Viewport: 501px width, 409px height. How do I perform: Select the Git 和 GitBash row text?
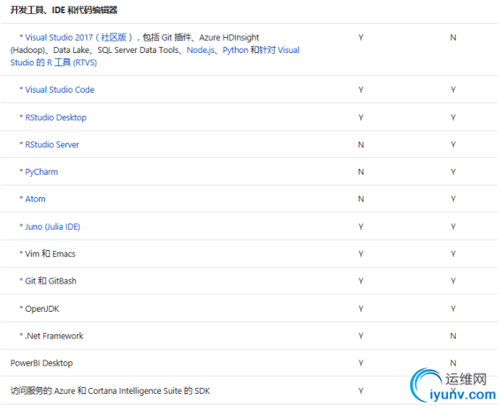click(50, 281)
